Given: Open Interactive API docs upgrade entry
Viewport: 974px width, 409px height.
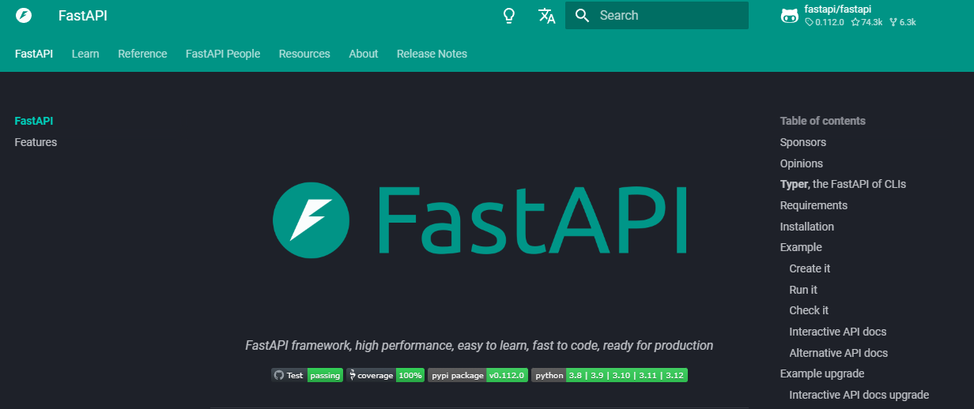Looking at the screenshot, I should tap(859, 395).
